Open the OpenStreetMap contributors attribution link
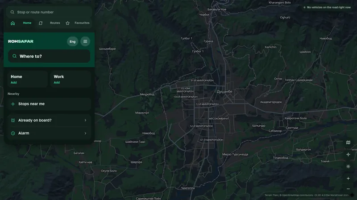The image size is (357, 200). point(297,195)
